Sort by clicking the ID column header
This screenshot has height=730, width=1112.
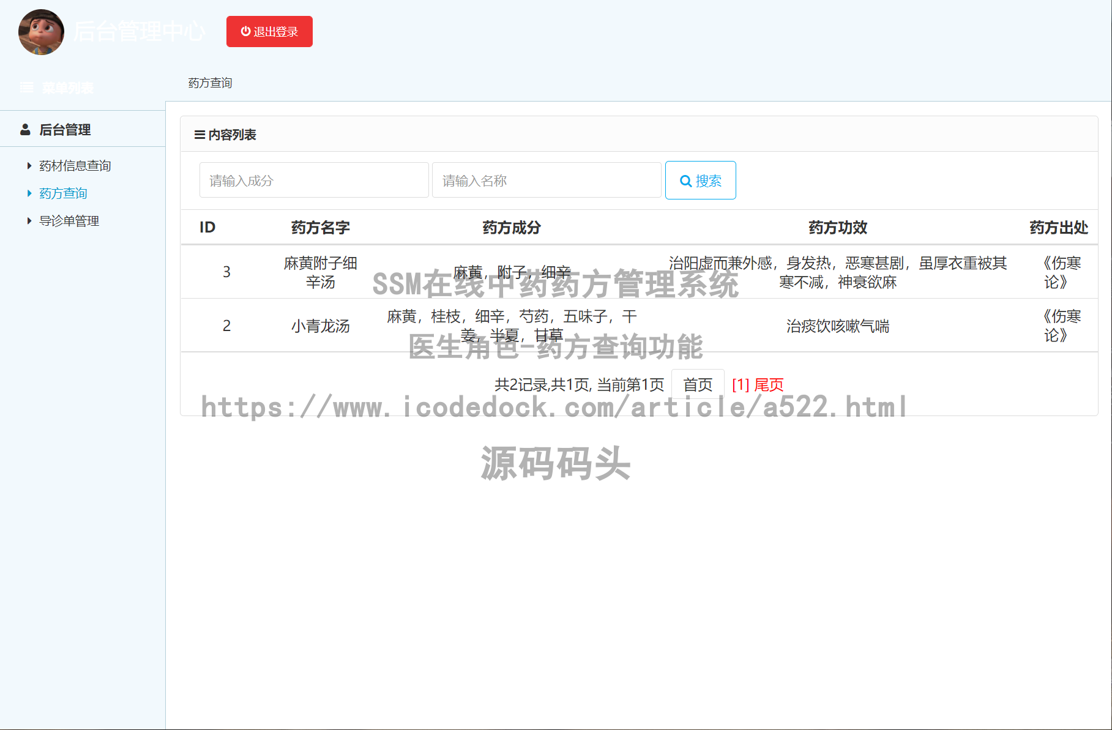click(207, 227)
